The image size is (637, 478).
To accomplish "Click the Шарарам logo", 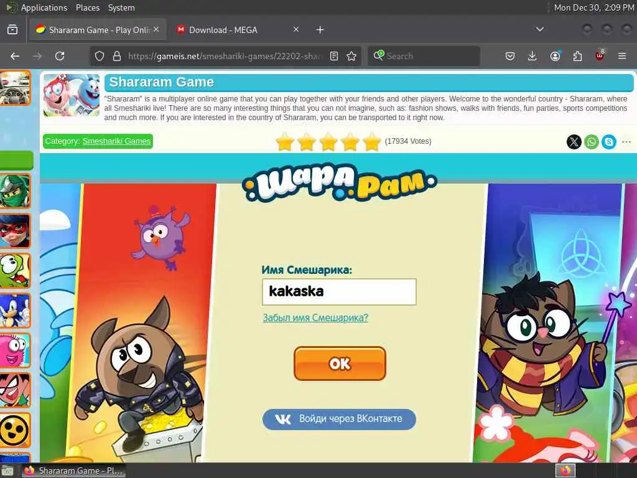I will click(340, 183).
